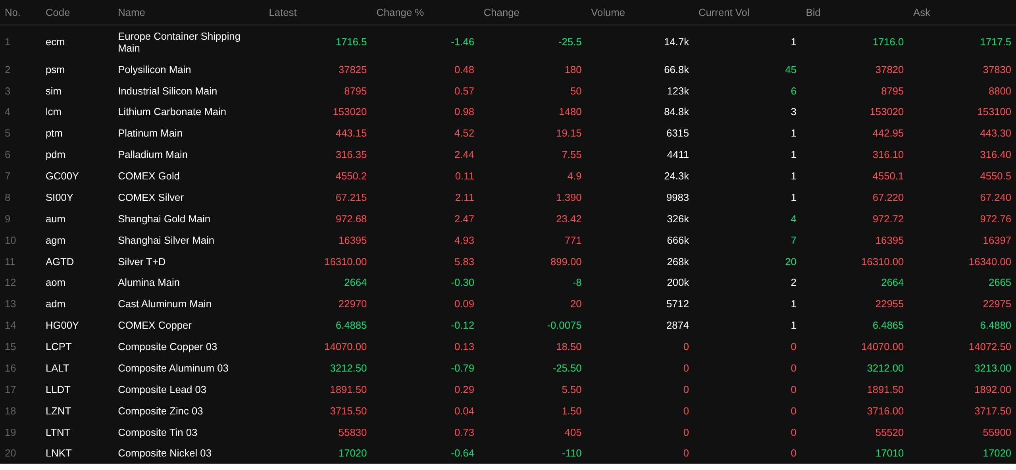Click Shanghai Silver Main volume 666k
Screen dimensions: 1016x470
(x=678, y=241)
